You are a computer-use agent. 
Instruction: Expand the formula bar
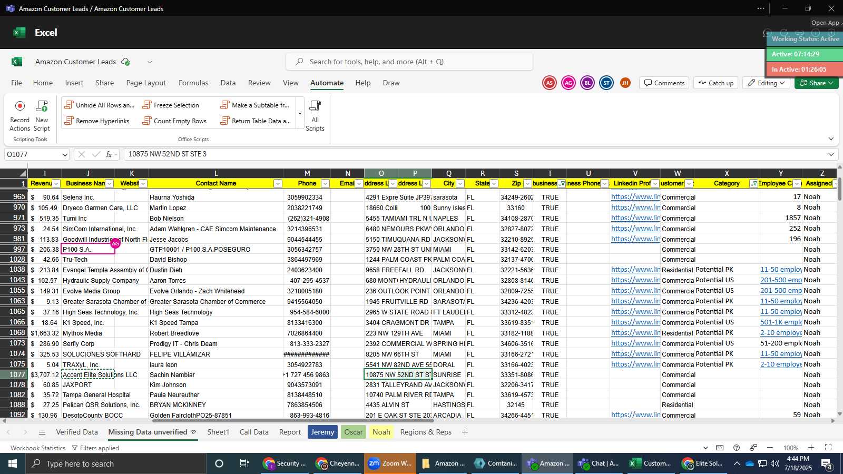831,154
